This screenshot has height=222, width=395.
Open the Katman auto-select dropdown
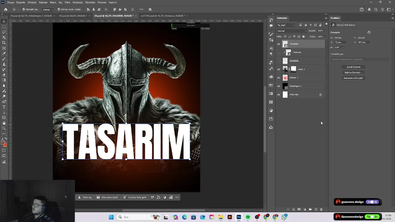coord(48,10)
